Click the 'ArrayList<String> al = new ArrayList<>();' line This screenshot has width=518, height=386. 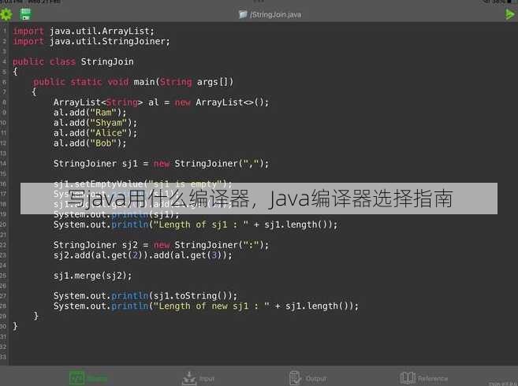click(x=161, y=102)
